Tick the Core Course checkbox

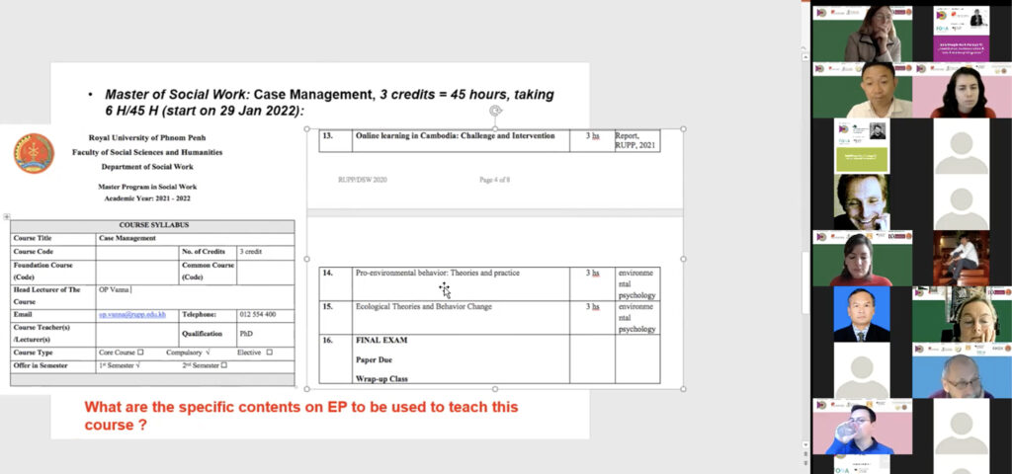[x=140, y=353]
